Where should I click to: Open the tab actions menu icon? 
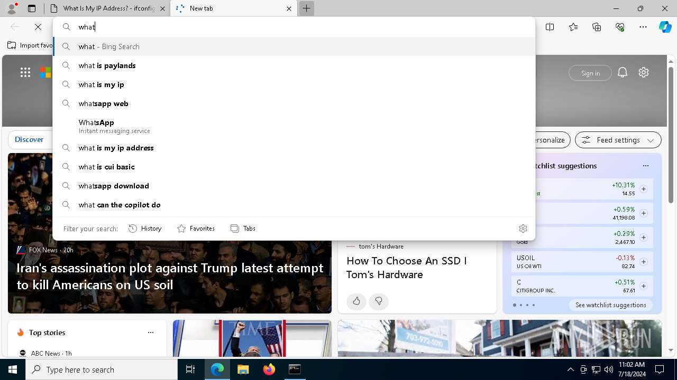coord(32,8)
